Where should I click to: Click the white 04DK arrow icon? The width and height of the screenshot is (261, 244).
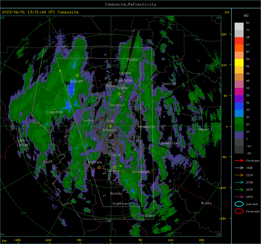tap(239, 168)
